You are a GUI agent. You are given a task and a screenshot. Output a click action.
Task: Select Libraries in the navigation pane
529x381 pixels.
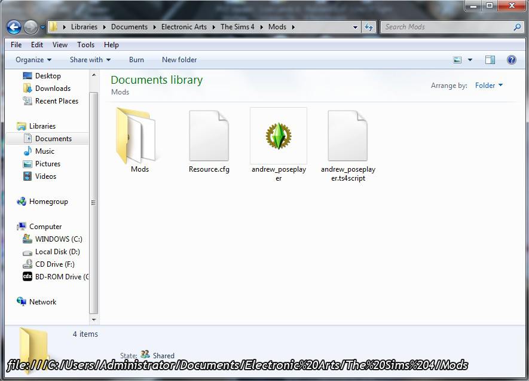click(x=42, y=126)
